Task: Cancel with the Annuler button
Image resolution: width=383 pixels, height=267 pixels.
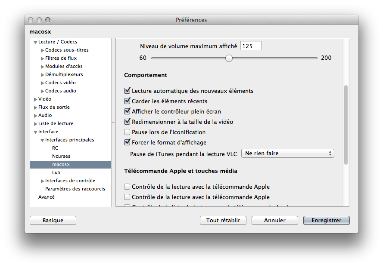Action: click(275, 221)
